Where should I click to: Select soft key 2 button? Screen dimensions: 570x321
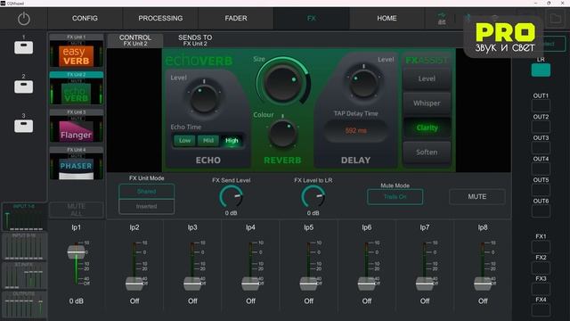(24, 86)
